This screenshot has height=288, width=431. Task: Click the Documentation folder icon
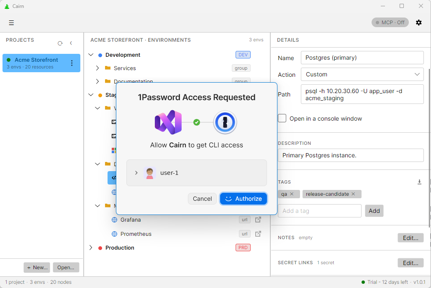click(x=108, y=81)
